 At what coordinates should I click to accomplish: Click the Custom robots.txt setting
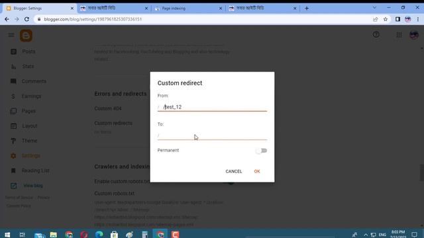[x=115, y=194]
